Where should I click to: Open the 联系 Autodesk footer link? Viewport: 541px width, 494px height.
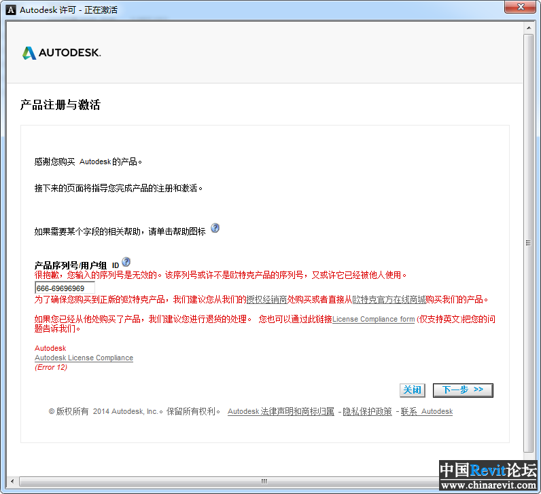(x=426, y=411)
